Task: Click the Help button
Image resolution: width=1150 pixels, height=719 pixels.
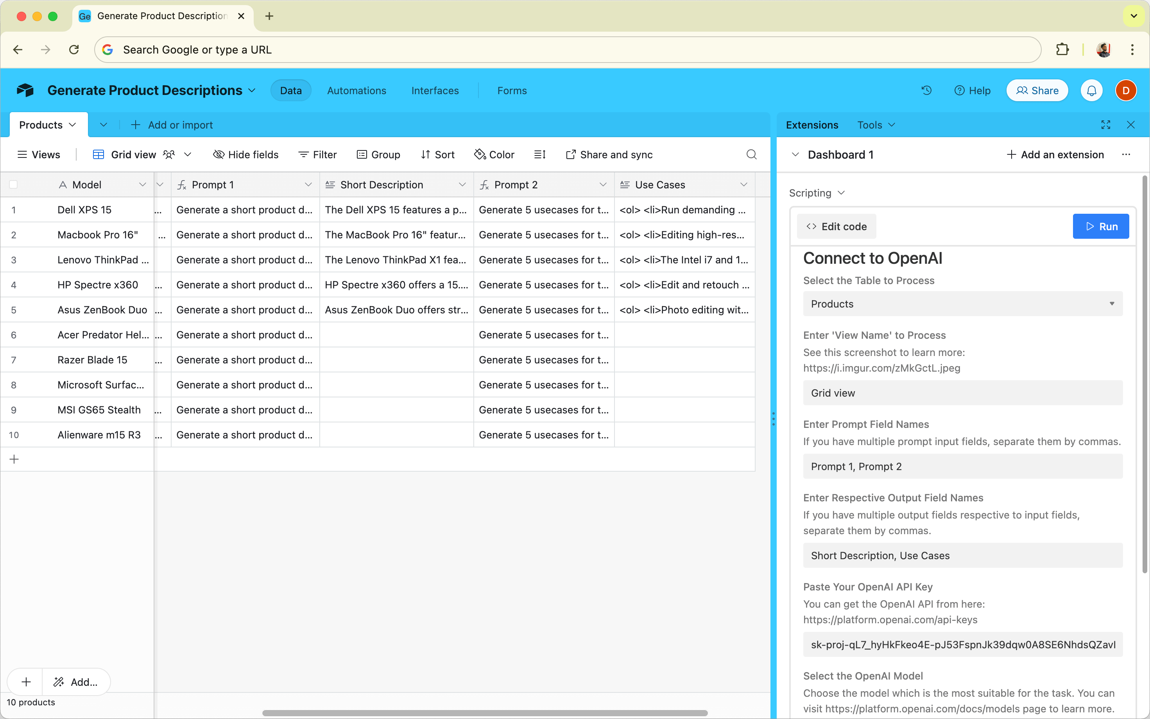Action: coord(972,90)
